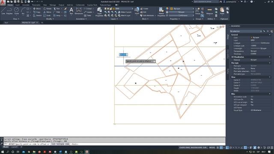Click the Rotate tool

point(48,9)
